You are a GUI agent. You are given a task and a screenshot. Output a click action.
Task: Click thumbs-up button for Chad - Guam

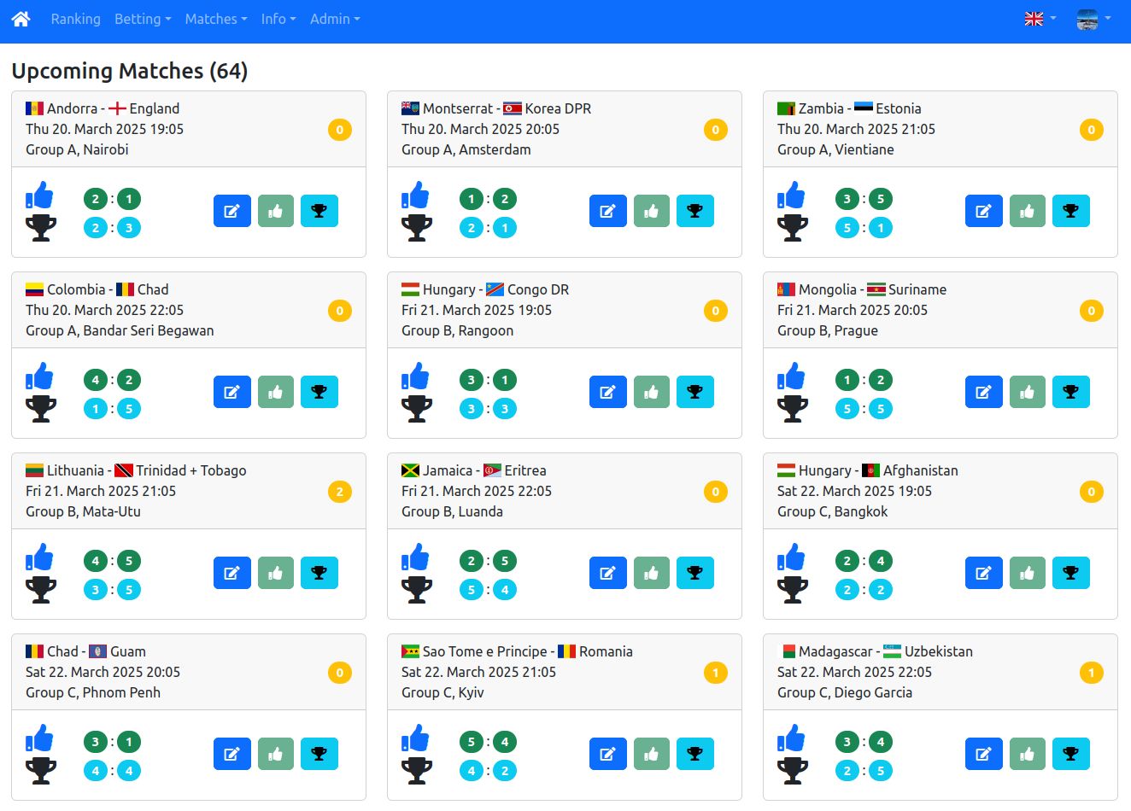click(276, 754)
